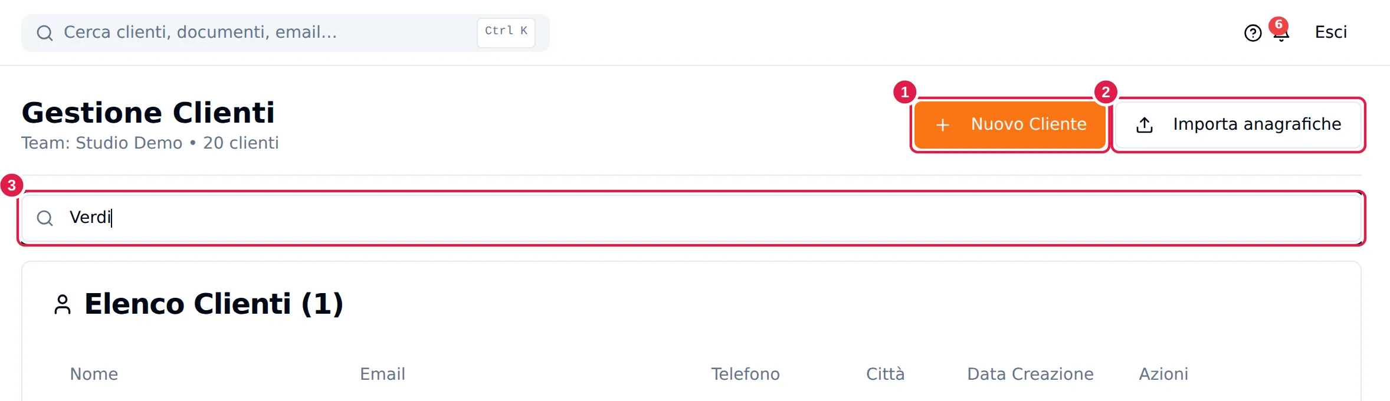Image resolution: width=1390 pixels, height=401 pixels.
Task: Sort by the Telefono column header
Action: coord(745,374)
